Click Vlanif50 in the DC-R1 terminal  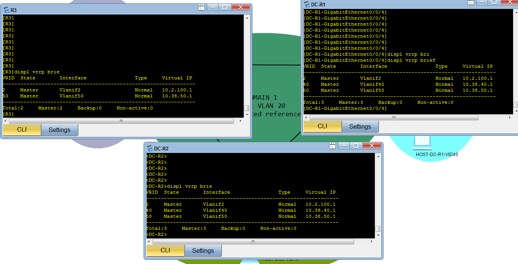(x=372, y=90)
